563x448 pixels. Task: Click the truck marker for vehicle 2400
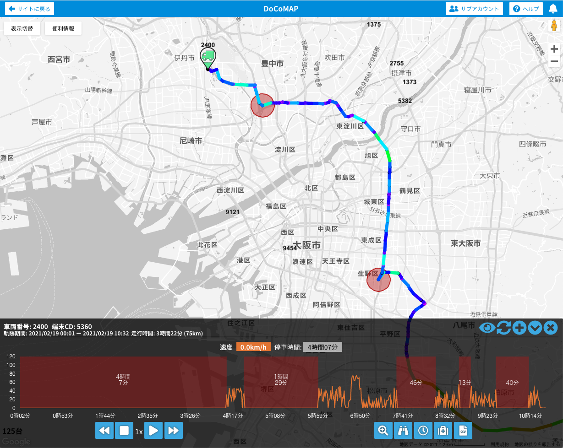click(208, 57)
